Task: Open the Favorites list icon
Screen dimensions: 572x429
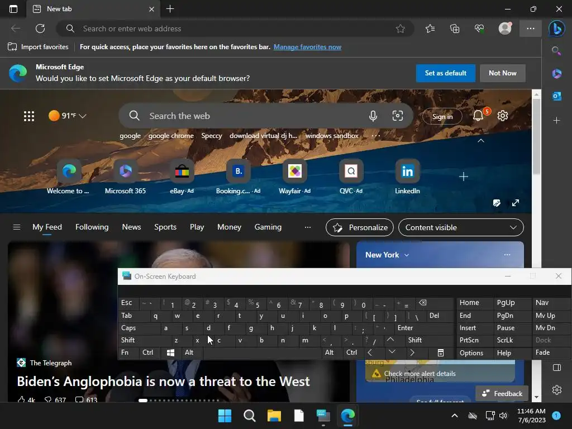Action: [430, 28]
